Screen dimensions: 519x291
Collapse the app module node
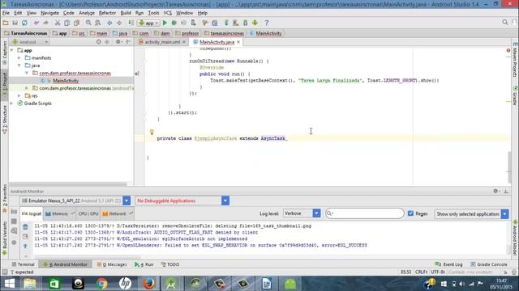[12, 50]
